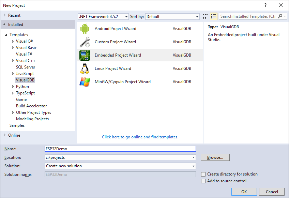Viewport: 289px width, 198px height.
Task: Click VisualGDB type in Linux wizard row
Action: pyautogui.click(x=182, y=68)
